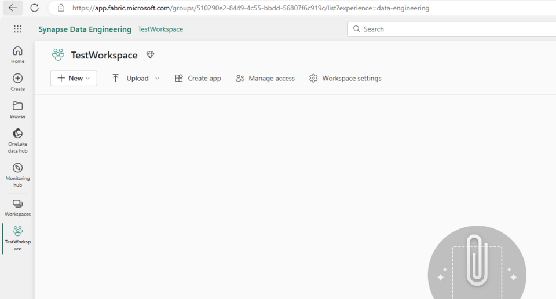
Task: Open the app launcher waffle grid
Action: 17,29
